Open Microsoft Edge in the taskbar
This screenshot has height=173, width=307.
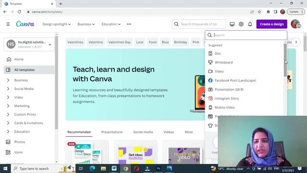(92, 168)
